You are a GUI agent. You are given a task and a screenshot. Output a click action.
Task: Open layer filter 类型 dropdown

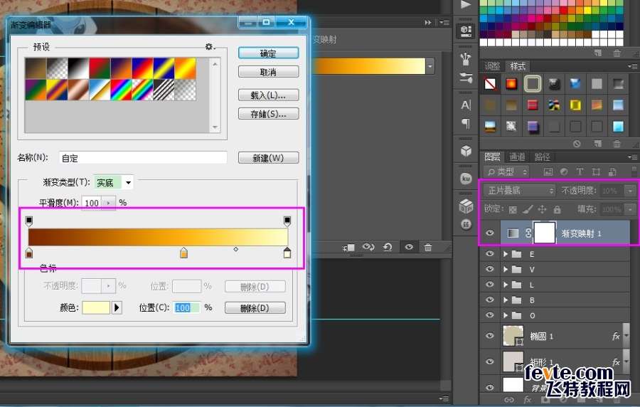pos(506,172)
